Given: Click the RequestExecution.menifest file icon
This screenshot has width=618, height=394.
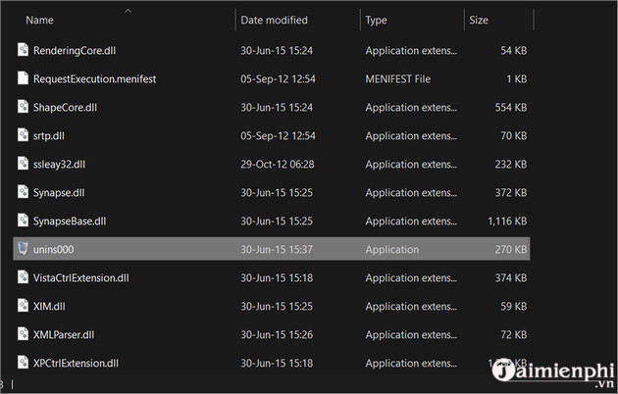Looking at the screenshot, I should [23, 78].
